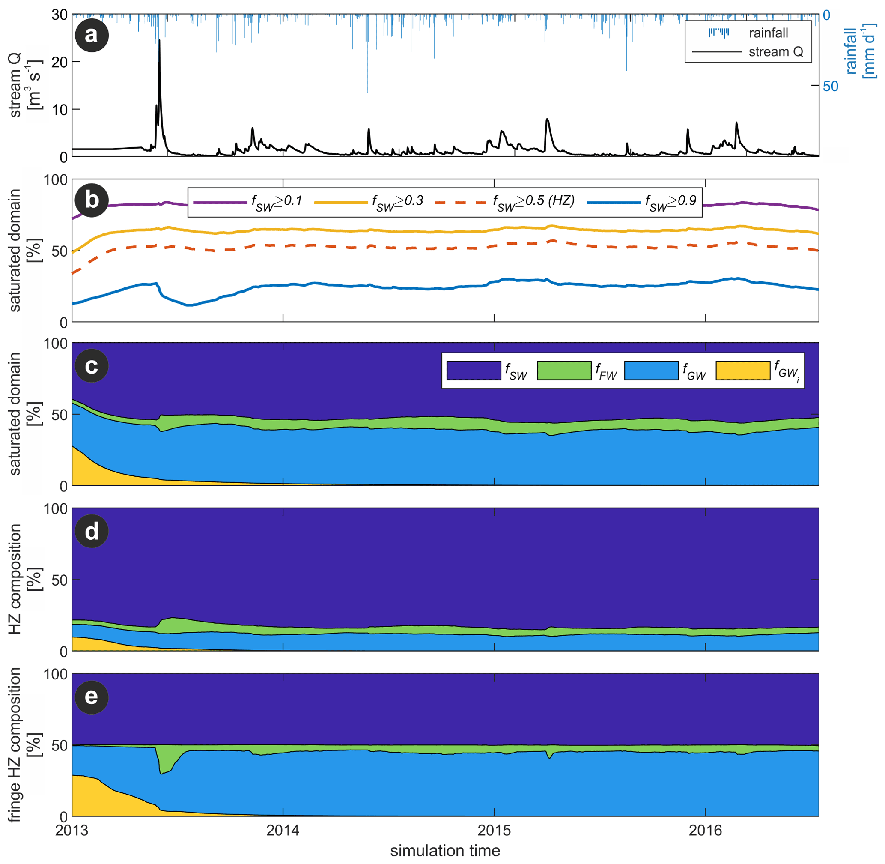The height and width of the screenshot is (864, 885).
Task: Click the largest stream Q peak in 2013
Action: (x=159, y=41)
